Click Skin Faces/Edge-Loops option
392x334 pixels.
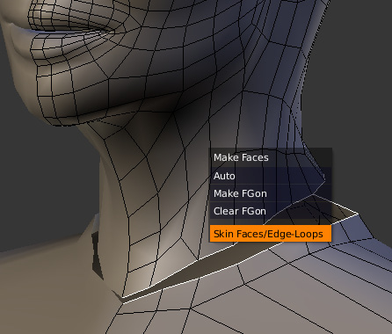(271, 234)
